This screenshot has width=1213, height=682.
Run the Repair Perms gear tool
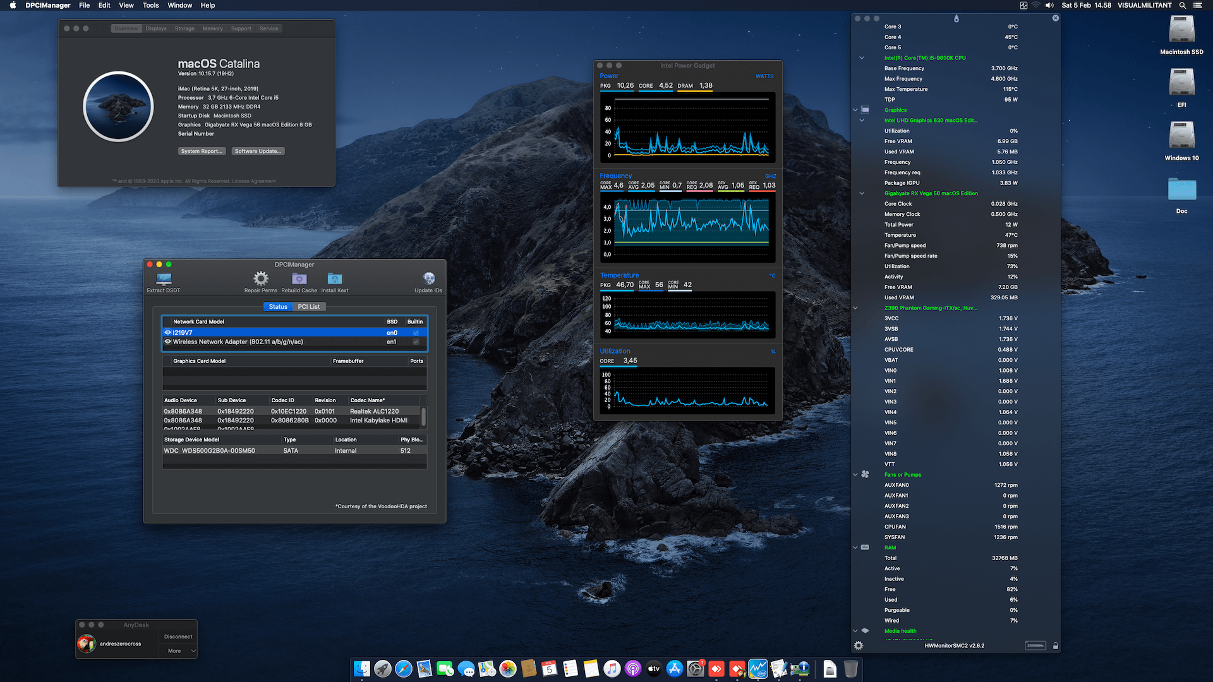point(260,278)
